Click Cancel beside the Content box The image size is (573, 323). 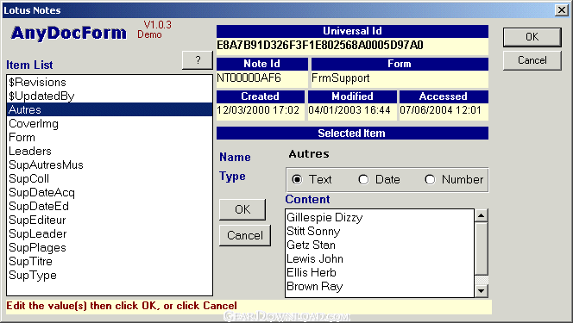(x=245, y=235)
